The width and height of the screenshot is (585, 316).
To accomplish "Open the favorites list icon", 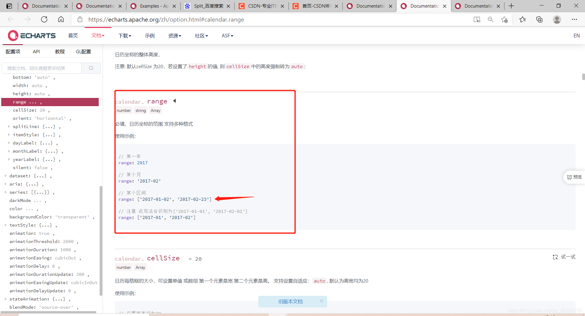I will coord(523,19).
